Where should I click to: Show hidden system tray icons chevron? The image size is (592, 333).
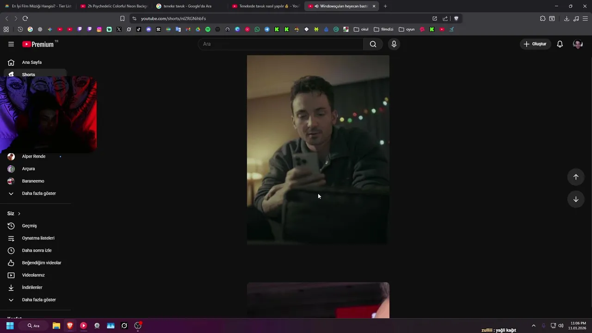click(x=533, y=326)
